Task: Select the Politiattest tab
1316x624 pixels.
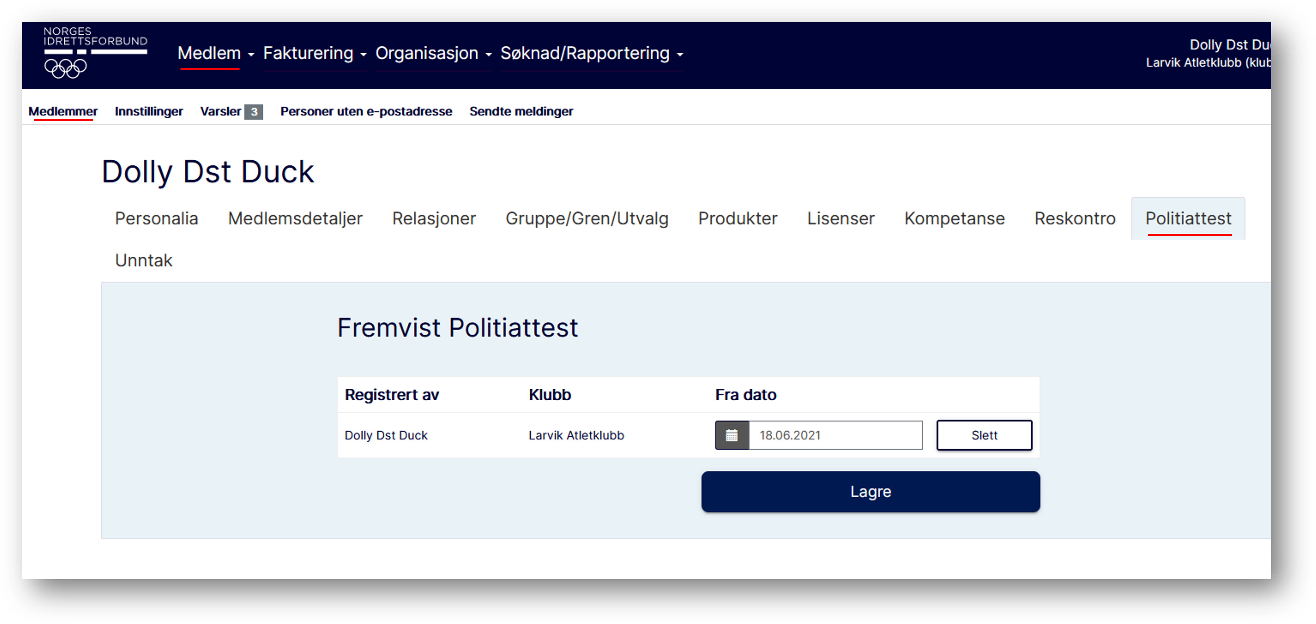Action: click(x=1188, y=218)
